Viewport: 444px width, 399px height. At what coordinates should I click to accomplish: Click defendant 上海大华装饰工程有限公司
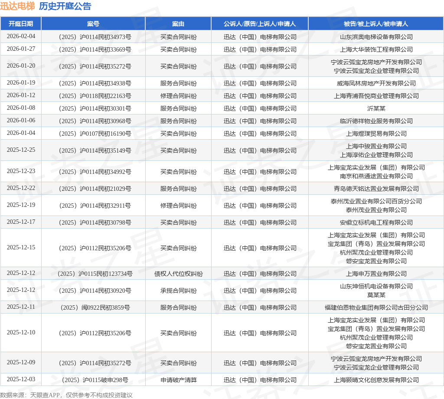376,49
